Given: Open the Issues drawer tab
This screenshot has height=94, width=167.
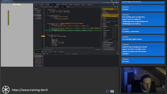Looking at the screenshot, I should coord(55,52).
